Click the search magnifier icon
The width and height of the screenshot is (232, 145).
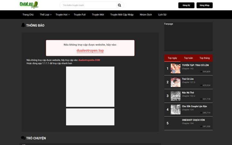click(119, 5)
